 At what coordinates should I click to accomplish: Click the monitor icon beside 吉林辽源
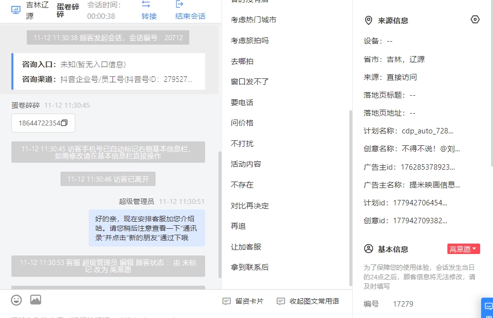coord(16,10)
